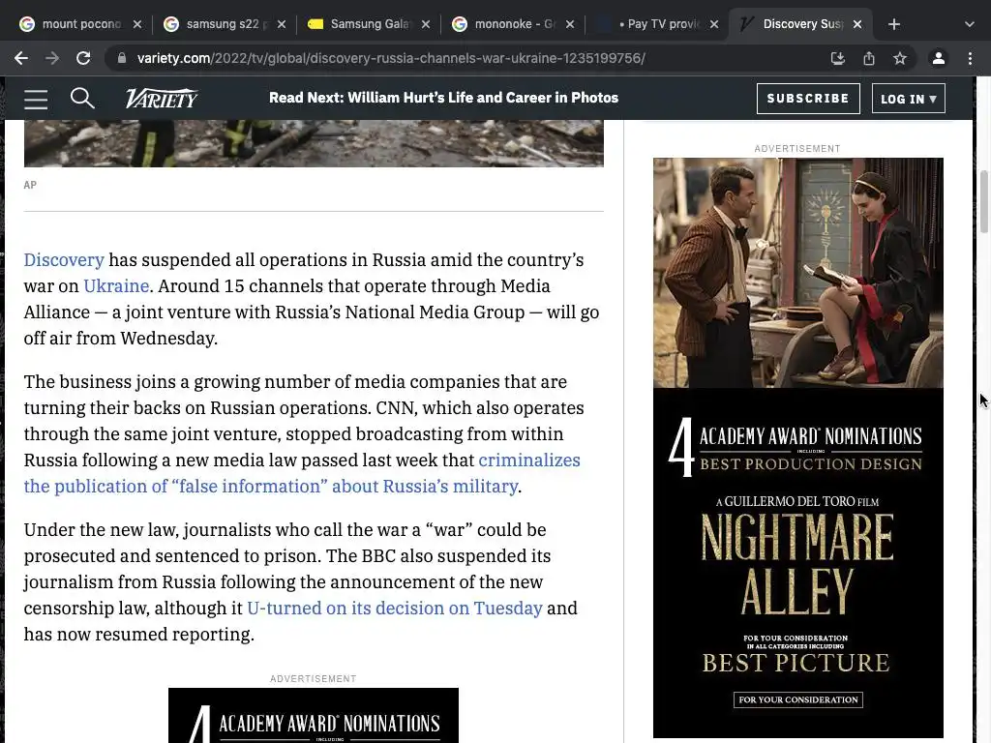The width and height of the screenshot is (991, 743).
Task: Open the browser profile icon
Action: pyautogui.click(x=939, y=58)
